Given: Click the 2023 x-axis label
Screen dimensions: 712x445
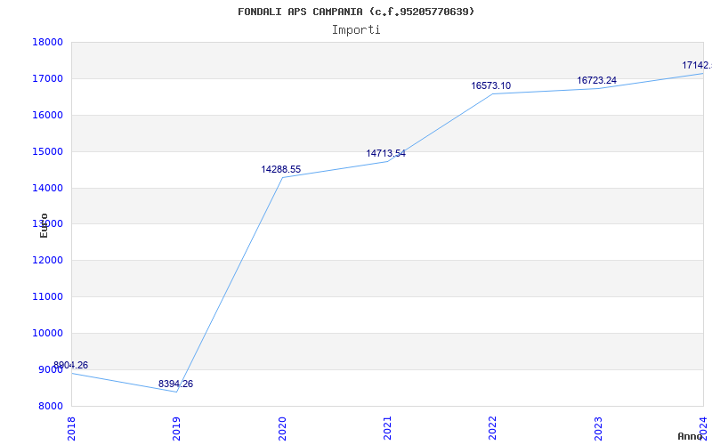Looking at the screenshot, I should pyautogui.click(x=598, y=428).
